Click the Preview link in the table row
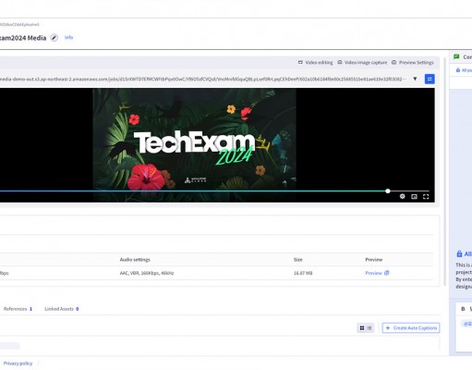The height and width of the screenshot is (370, 472). [x=377, y=273]
